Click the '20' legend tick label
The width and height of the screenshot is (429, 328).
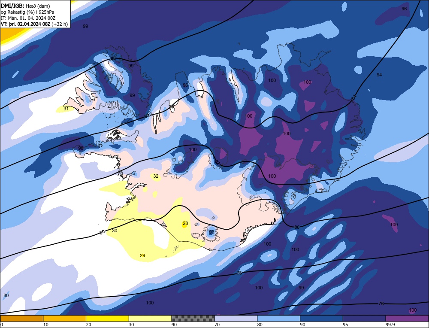(x=89, y=325)
